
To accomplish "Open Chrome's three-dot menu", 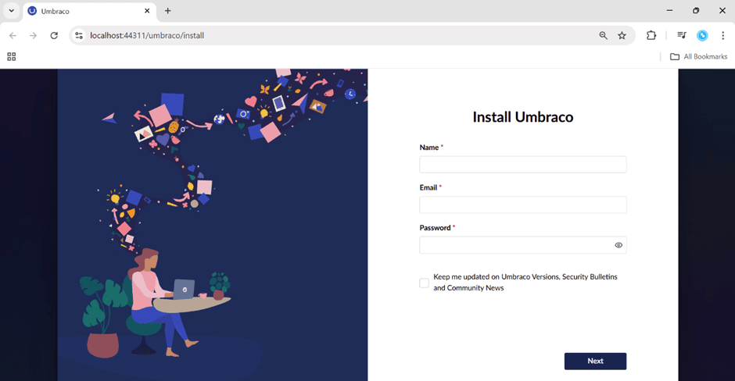I will click(x=722, y=35).
